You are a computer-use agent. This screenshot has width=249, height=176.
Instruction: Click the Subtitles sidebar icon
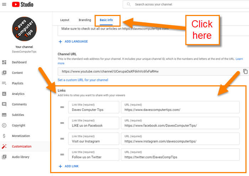tap(4, 115)
